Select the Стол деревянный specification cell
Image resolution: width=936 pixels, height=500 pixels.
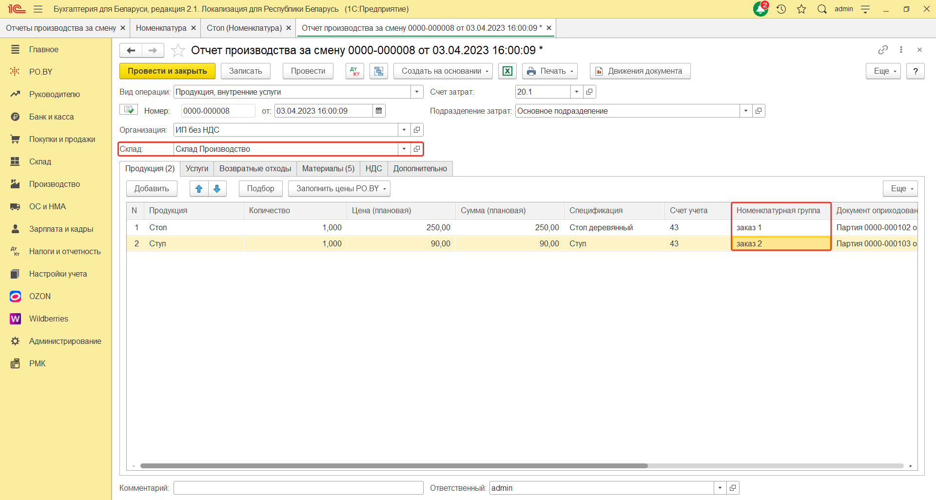614,227
